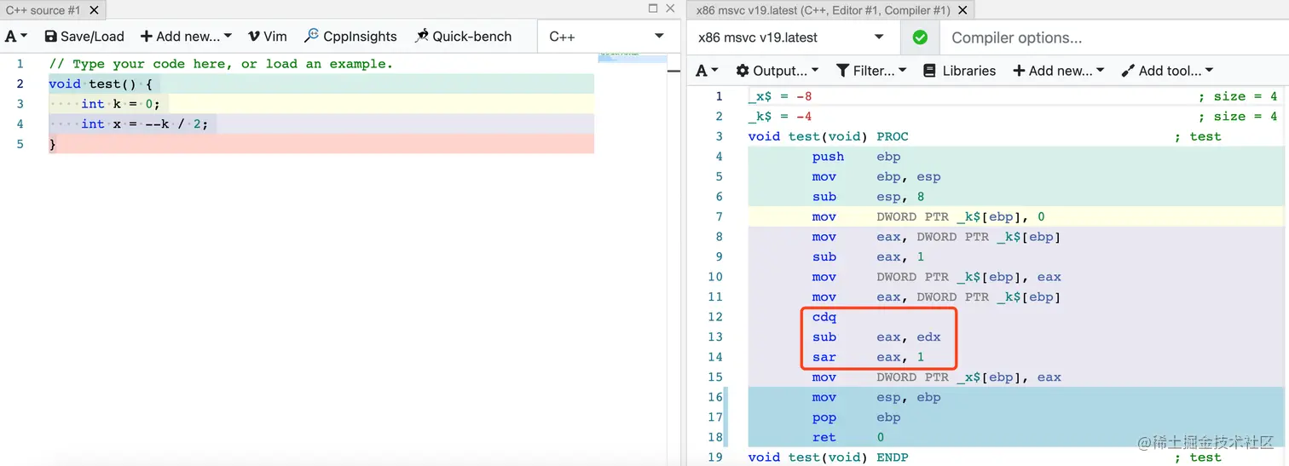Close the source editor pane
Image resolution: width=1289 pixels, height=466 pixels.
(670, 9)
